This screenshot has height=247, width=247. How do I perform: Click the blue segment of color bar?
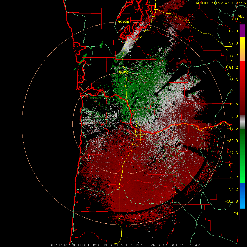(x=242, y=196)
